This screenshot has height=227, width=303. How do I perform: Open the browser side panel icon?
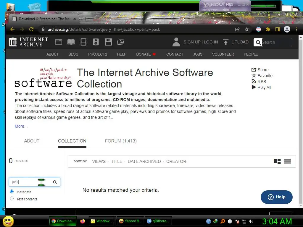click(x=278, y=29)
